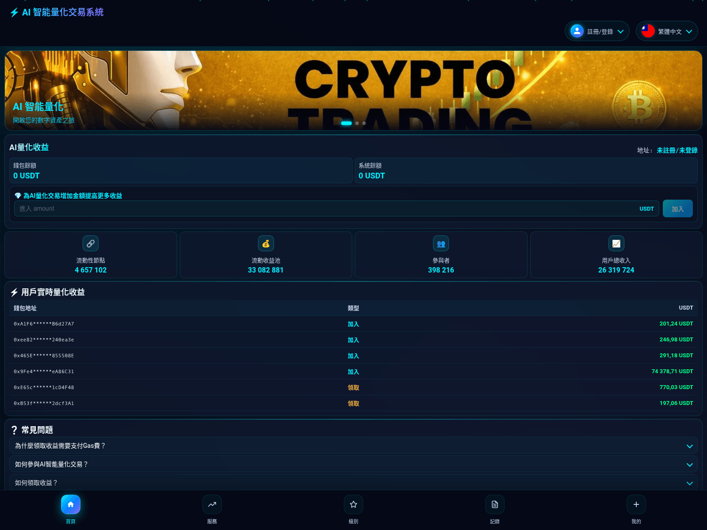Click the 201,24 USDT amount
Screen dimensions: 707x530
(x=676, y=324)
